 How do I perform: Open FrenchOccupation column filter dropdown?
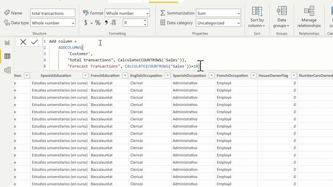tap(253, 75)
